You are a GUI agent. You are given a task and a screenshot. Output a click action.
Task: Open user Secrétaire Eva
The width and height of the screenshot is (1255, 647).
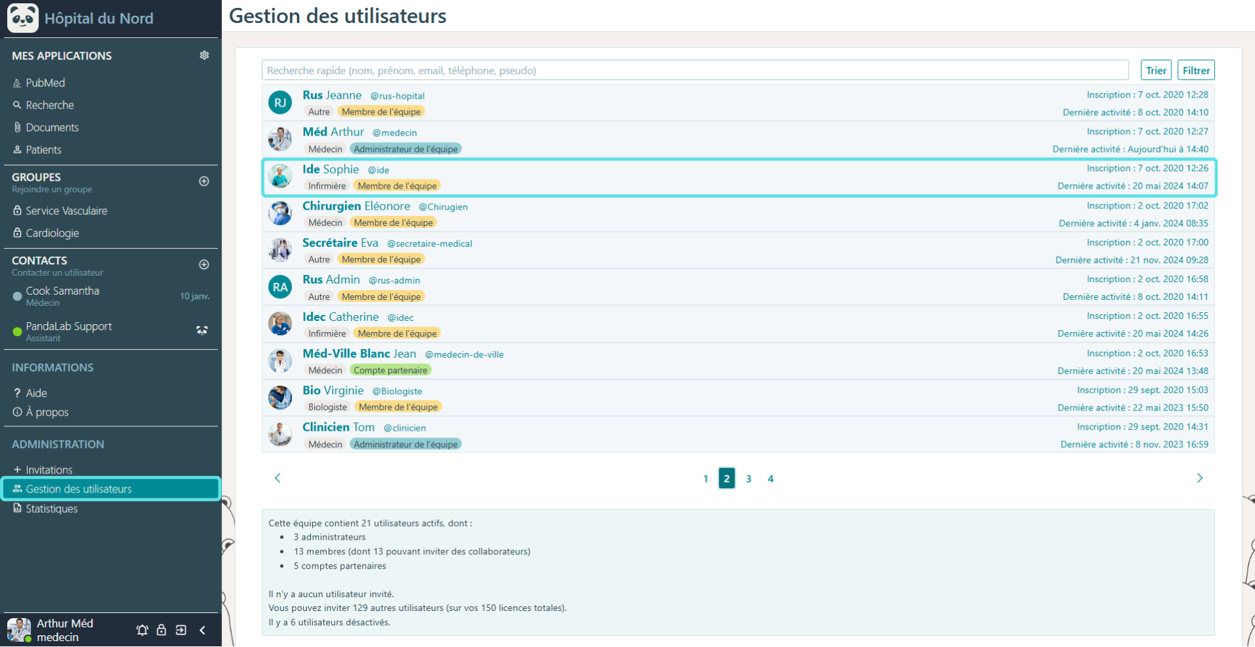(x=340, y=242)
